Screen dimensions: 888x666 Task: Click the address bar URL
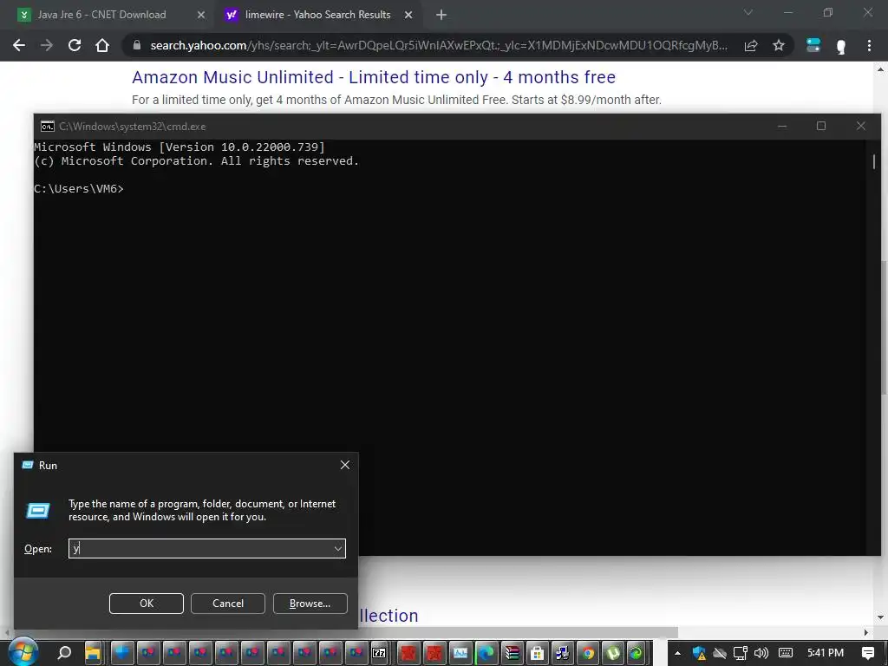pyautogui.click(x=439, y=45)
